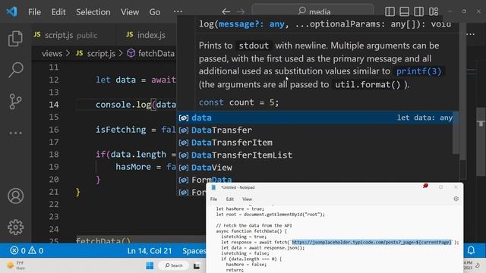Click the command center search box
The height and width of the screenshot is (273, 486).
[x=313, y=11]
